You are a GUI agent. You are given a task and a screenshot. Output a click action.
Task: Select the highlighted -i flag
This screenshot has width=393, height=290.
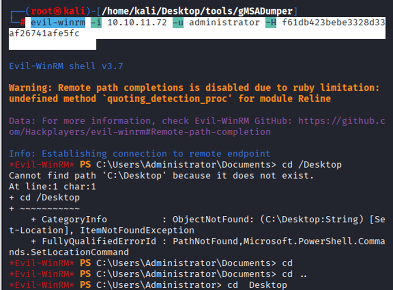tap(96, 22)
